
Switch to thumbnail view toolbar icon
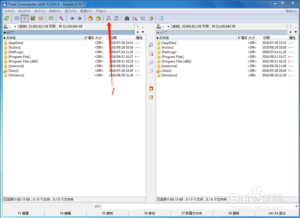pos(33,18)
